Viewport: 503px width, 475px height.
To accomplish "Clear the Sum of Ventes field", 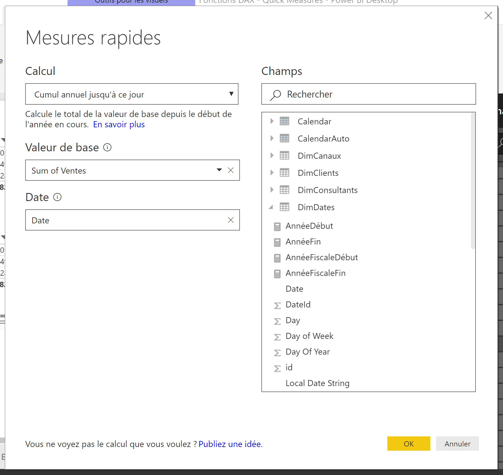I will coord(231,170).
